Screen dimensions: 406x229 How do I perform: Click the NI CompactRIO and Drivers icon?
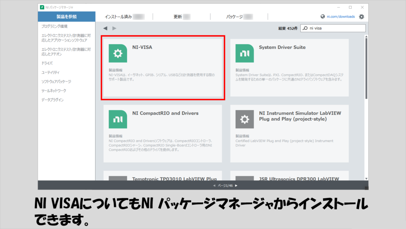click(118, 119)
